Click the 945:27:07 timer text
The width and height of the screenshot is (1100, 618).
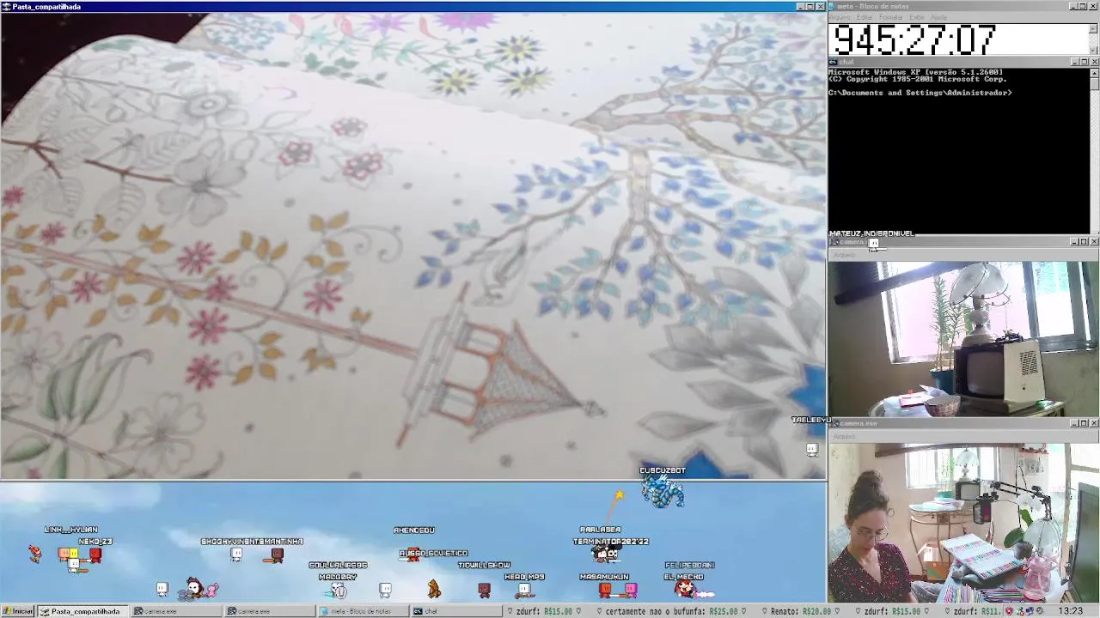pyautogui.click(x=914, y=39)
